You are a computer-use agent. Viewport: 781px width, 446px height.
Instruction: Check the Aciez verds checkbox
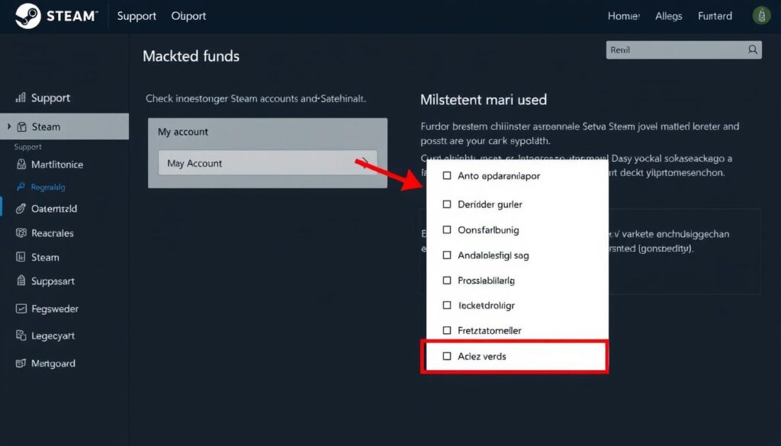click(x=446, y=355)
